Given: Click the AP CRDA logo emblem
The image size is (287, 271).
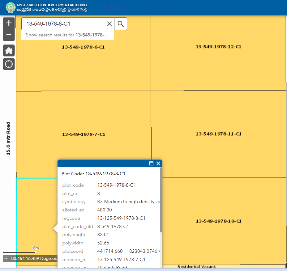Looking at the screenshot, I should click(11, 8).
